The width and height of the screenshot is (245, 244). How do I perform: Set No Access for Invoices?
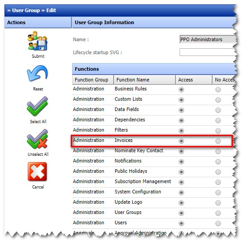click(x=218, y=141)
